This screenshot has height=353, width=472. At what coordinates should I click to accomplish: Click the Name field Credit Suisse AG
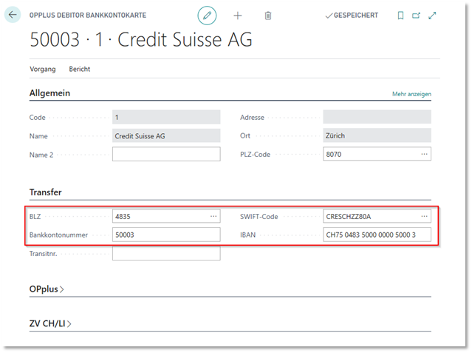(166, 135)
